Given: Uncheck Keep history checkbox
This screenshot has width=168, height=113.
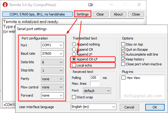Looking at the screenshot, I should pos(123,59).
